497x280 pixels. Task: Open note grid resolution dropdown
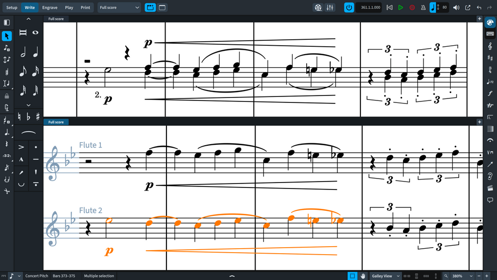tap(15, 276)
